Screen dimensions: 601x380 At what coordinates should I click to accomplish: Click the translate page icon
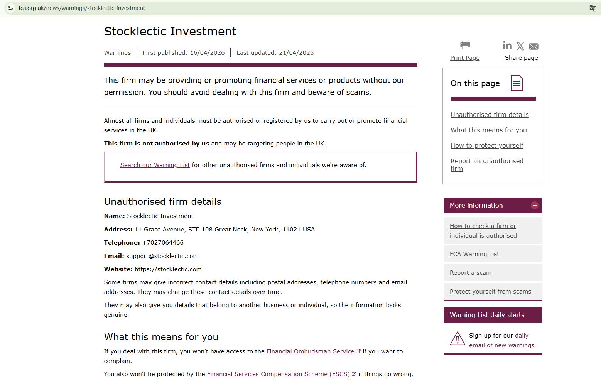coord(593,8)
